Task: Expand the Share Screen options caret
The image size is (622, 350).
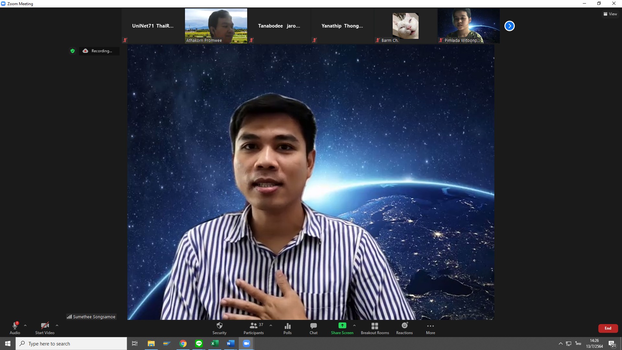Action: point(354,325)
